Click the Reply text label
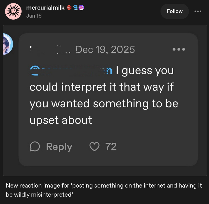 coord(59,147)
